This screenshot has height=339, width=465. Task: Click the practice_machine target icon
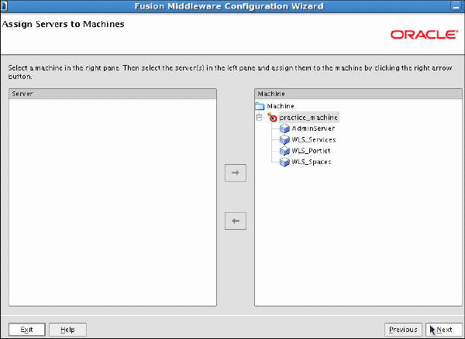point(272,118)
